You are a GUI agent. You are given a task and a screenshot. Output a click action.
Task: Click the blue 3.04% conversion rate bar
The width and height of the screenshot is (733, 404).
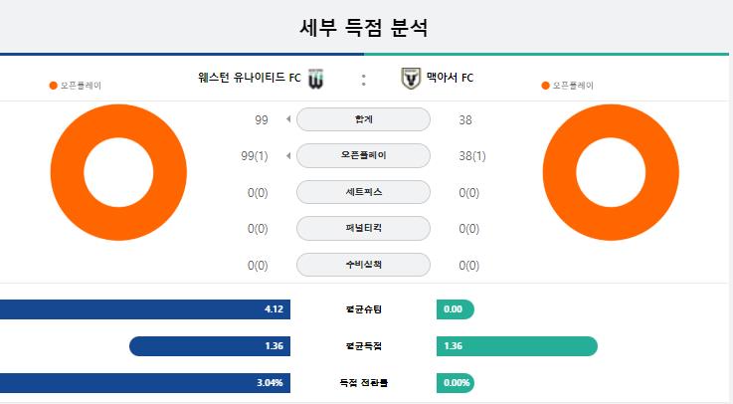145,382
